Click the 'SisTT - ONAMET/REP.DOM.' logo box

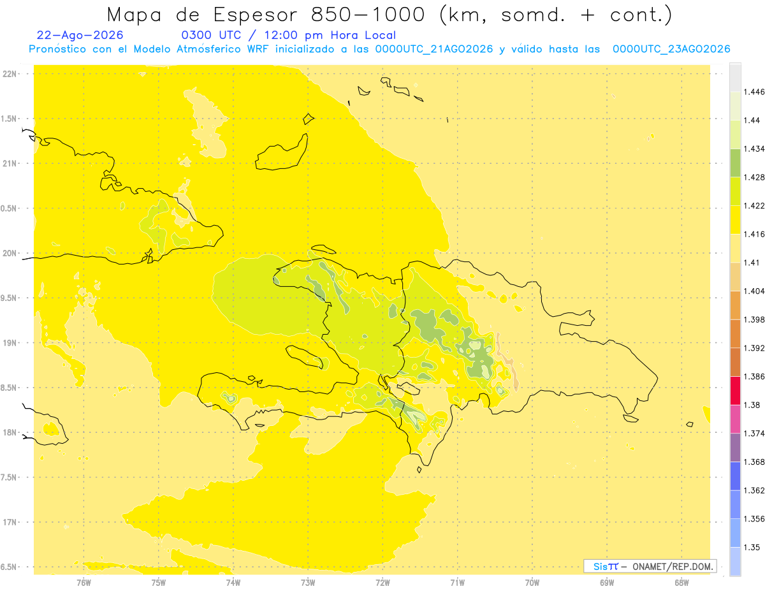click(650, 566)
